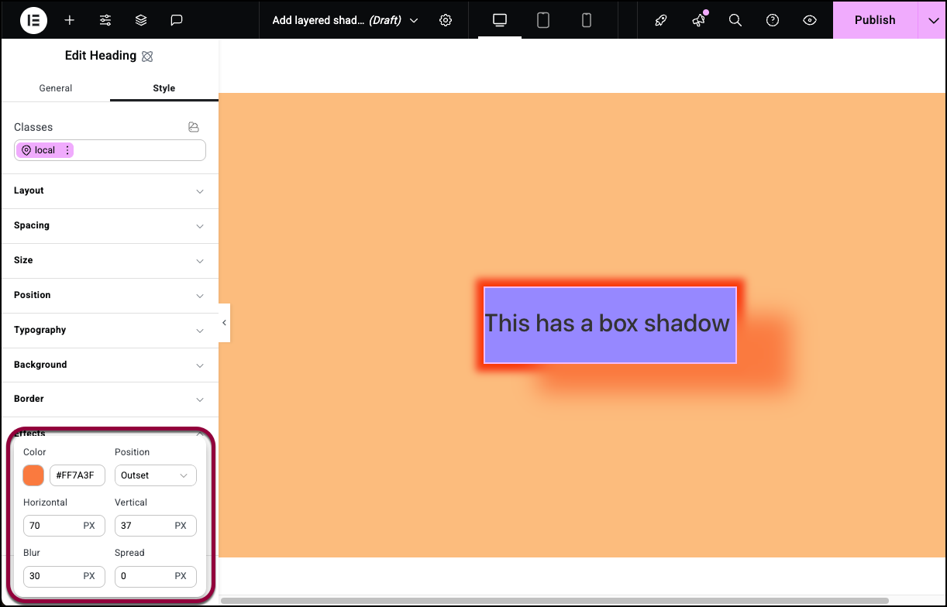Toggle the preview changes eye icon
The image size is (947, 607).
tap(810, 20)
